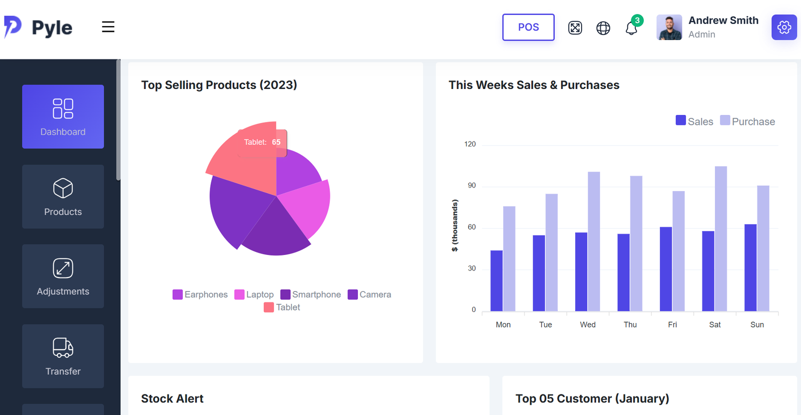The height and width of the screenshot is (415, 801).
Task: Toggle Purchase series in chart legend
Action: coord(747,121)
